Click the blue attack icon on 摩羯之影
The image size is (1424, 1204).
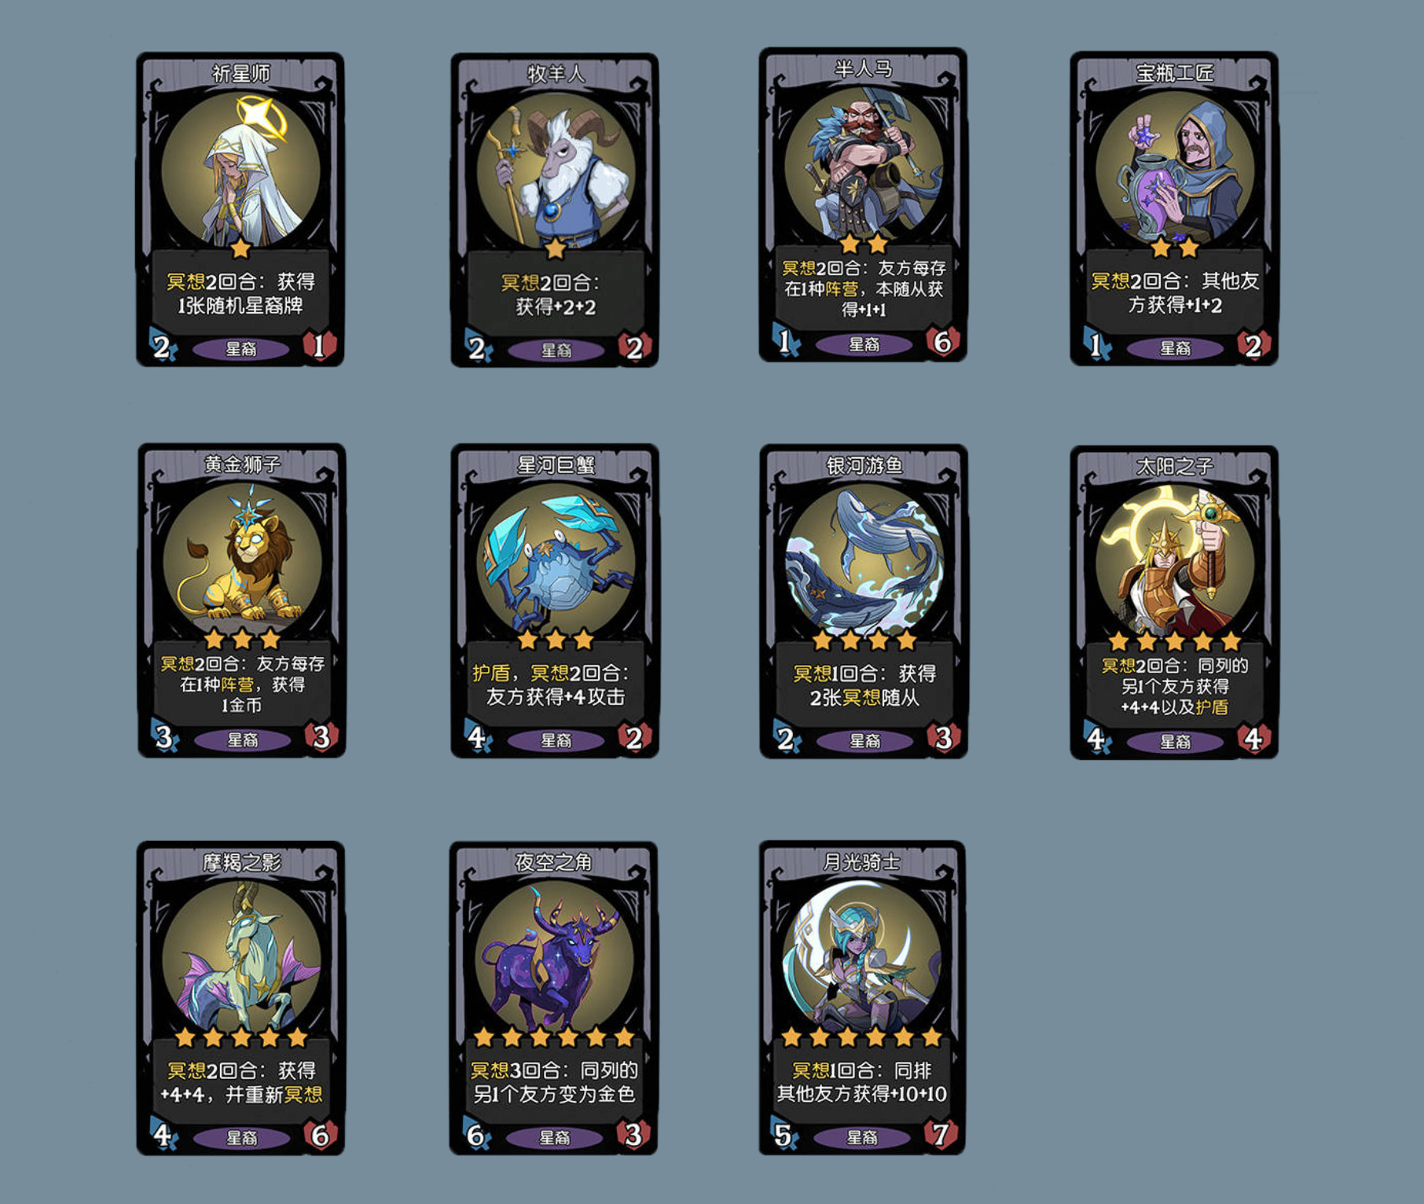point(163,1135)
